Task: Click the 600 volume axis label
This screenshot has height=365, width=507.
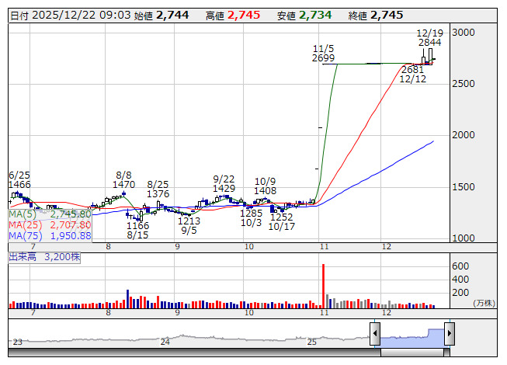Action: (x=460, y=266)
